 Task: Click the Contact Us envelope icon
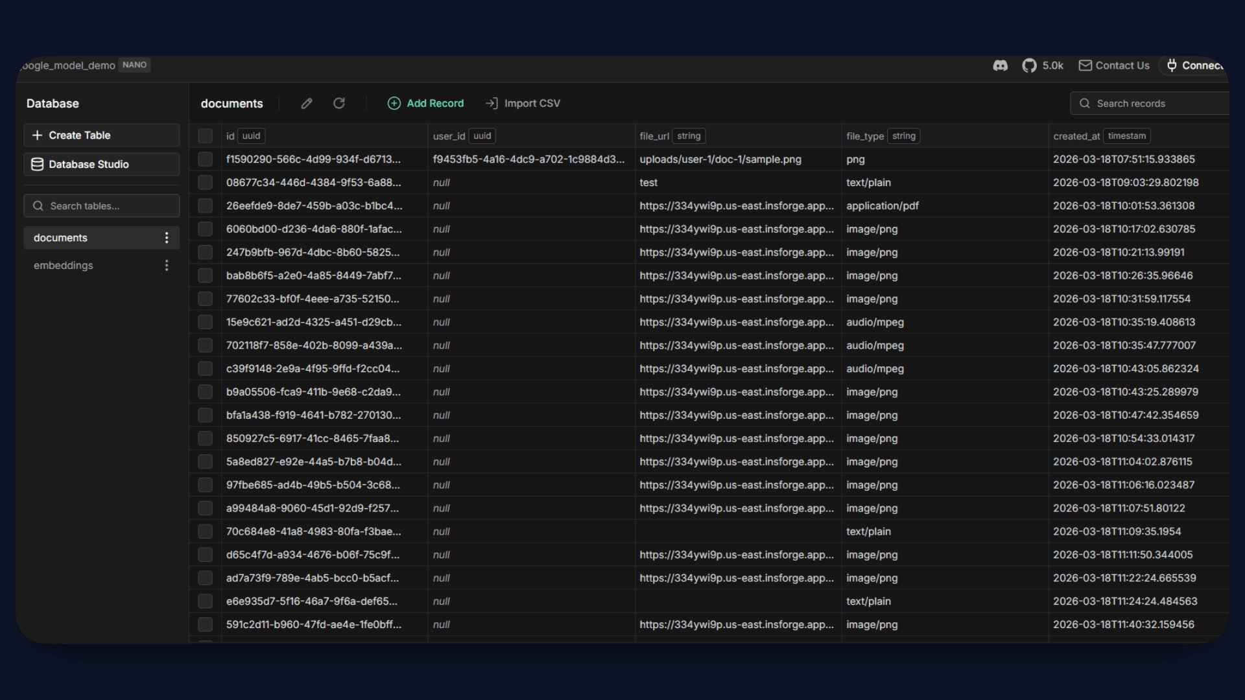coord(1085,65)
